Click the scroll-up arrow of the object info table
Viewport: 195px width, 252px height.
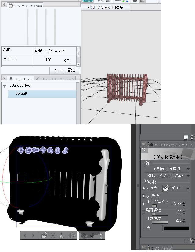(x=78, y=48)
